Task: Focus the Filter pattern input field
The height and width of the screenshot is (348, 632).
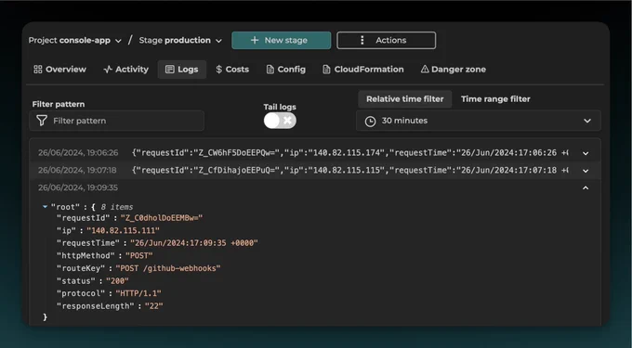Action: pyautogui.click(x=116, y=121)
